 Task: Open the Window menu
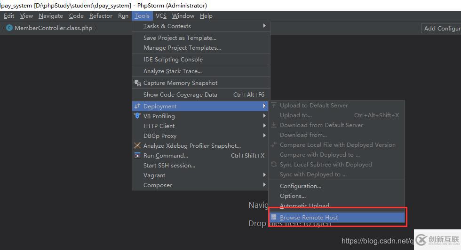click(x=183, y=16)
